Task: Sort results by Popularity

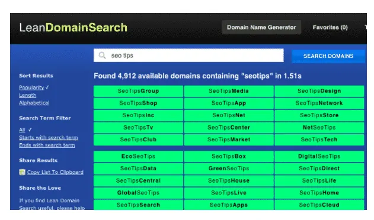Action: [x=31, y=88]
